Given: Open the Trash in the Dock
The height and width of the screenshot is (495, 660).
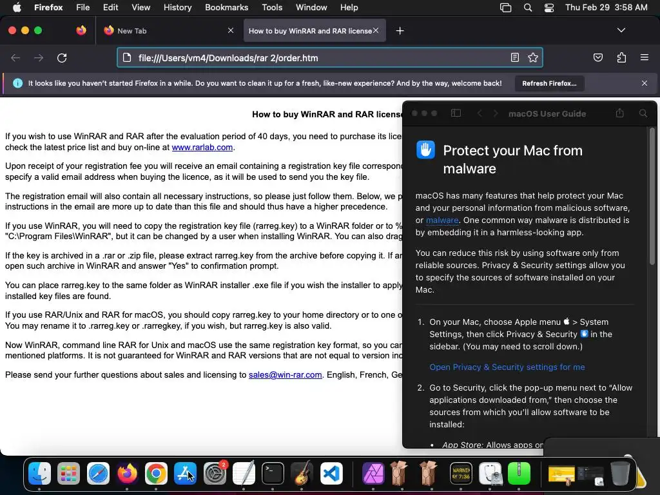Looking at the screenshot, I should (619, 474).
